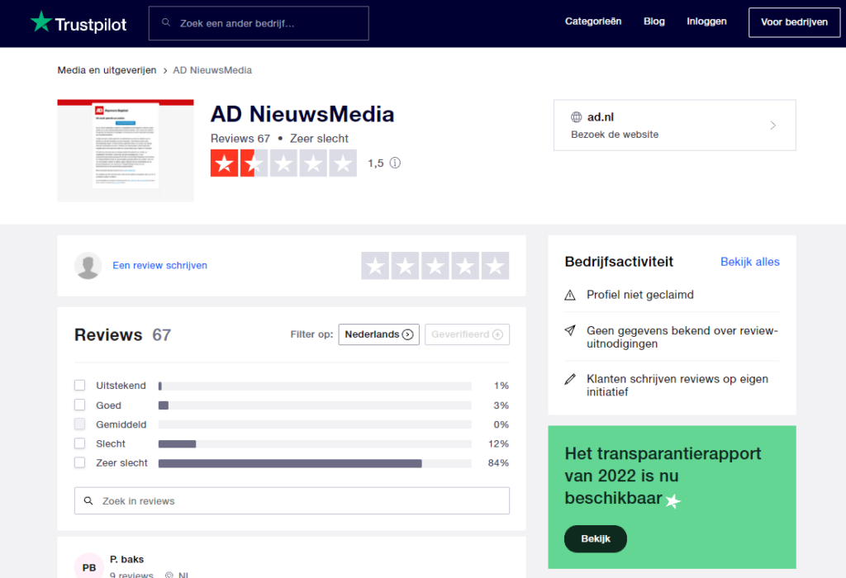Click the Voor bedrijven button
Viewport: 846px width, 578px height.
tap(794, 22)
